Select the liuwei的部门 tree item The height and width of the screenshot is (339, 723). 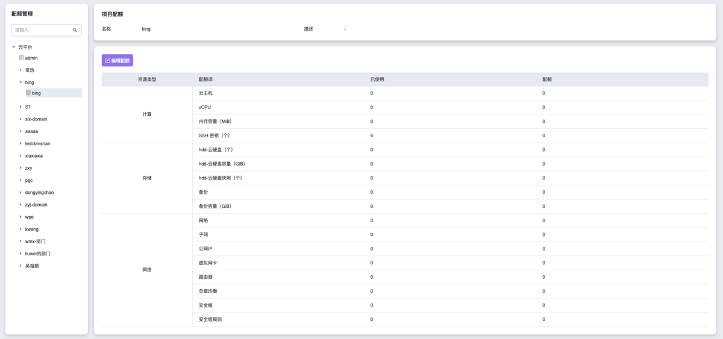point(37,253)
